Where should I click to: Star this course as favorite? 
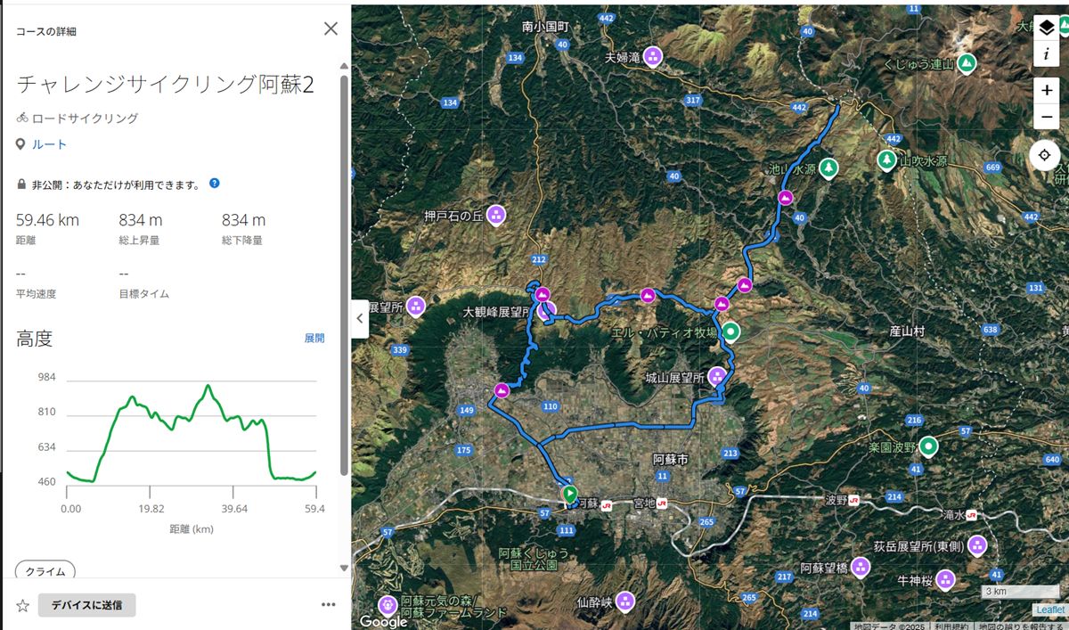(x=23, y=605)
